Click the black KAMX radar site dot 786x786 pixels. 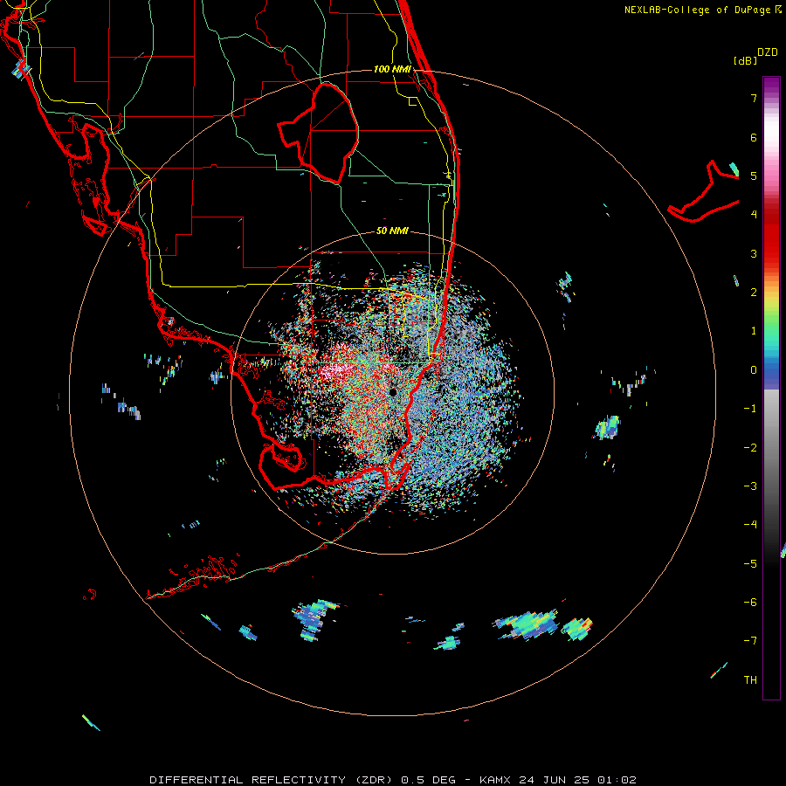pos(393,392)
